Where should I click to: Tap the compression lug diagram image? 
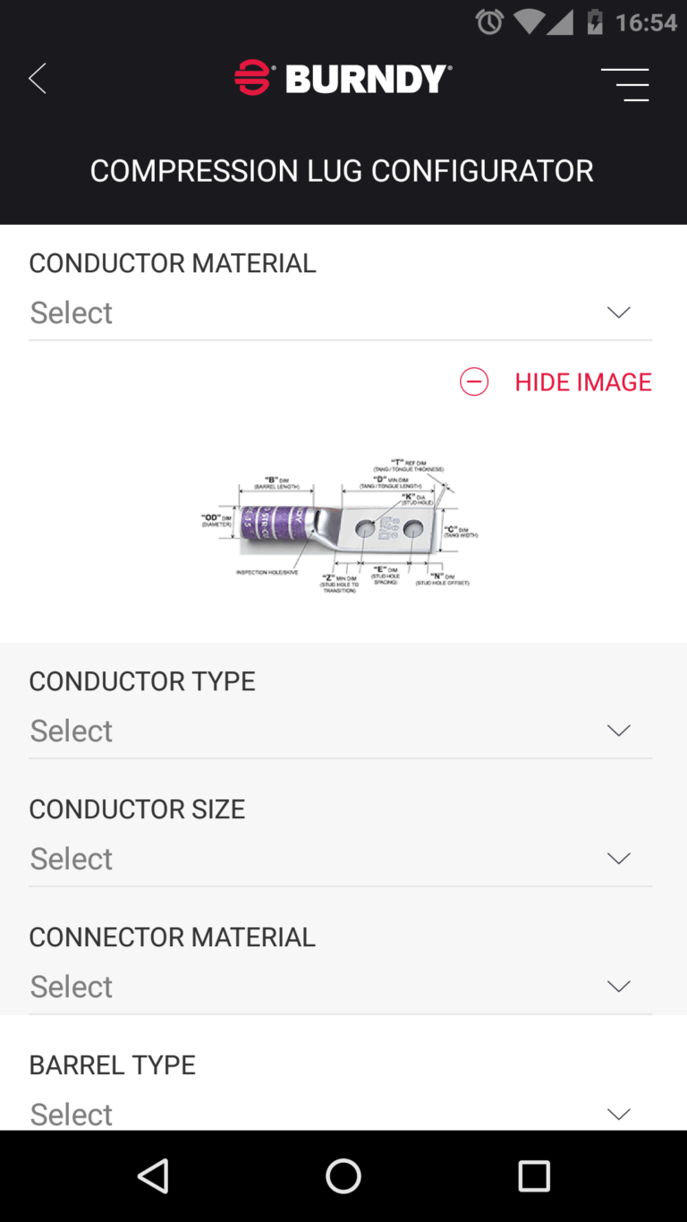click(x=340, y=529)
